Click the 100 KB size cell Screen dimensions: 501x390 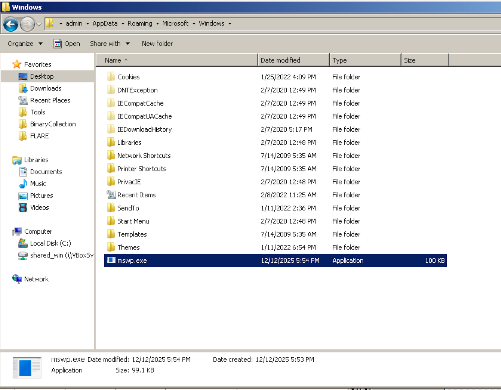point(435,261)
